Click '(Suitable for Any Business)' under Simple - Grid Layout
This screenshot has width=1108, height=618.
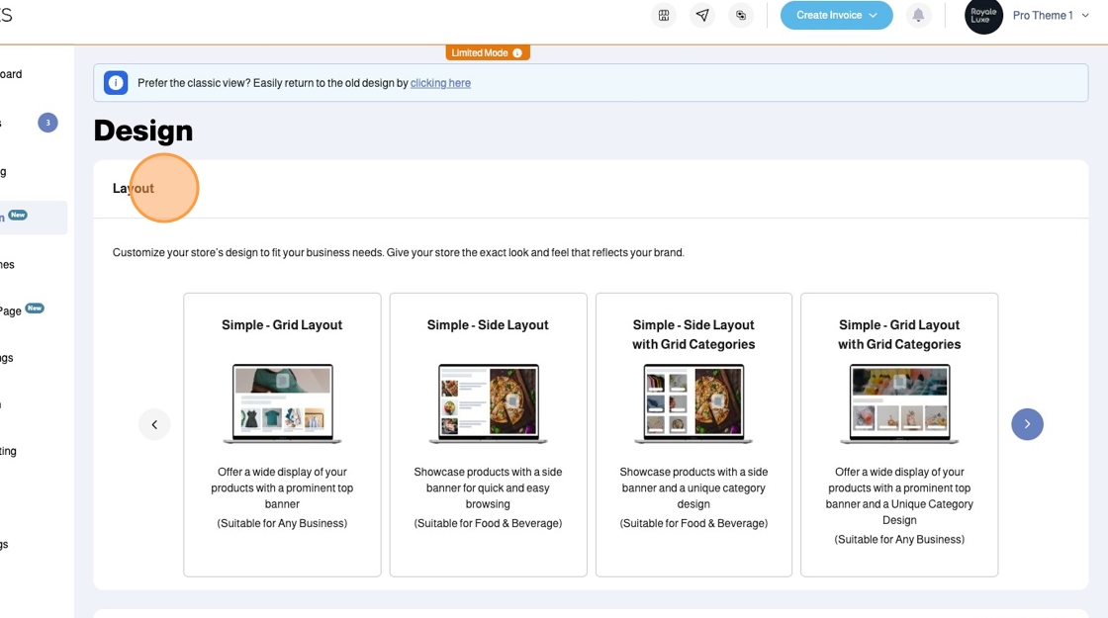[282, 523]
